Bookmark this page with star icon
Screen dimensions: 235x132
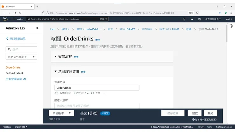click(197, 13)
